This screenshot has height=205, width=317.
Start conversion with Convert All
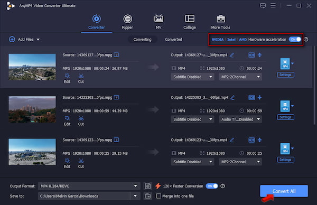point(284,191)
